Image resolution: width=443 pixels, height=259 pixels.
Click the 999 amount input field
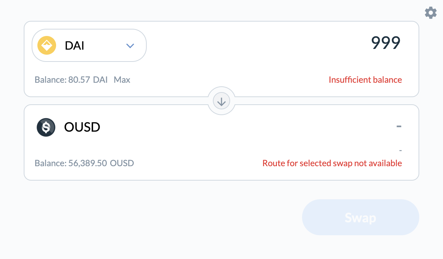(385, 43)
